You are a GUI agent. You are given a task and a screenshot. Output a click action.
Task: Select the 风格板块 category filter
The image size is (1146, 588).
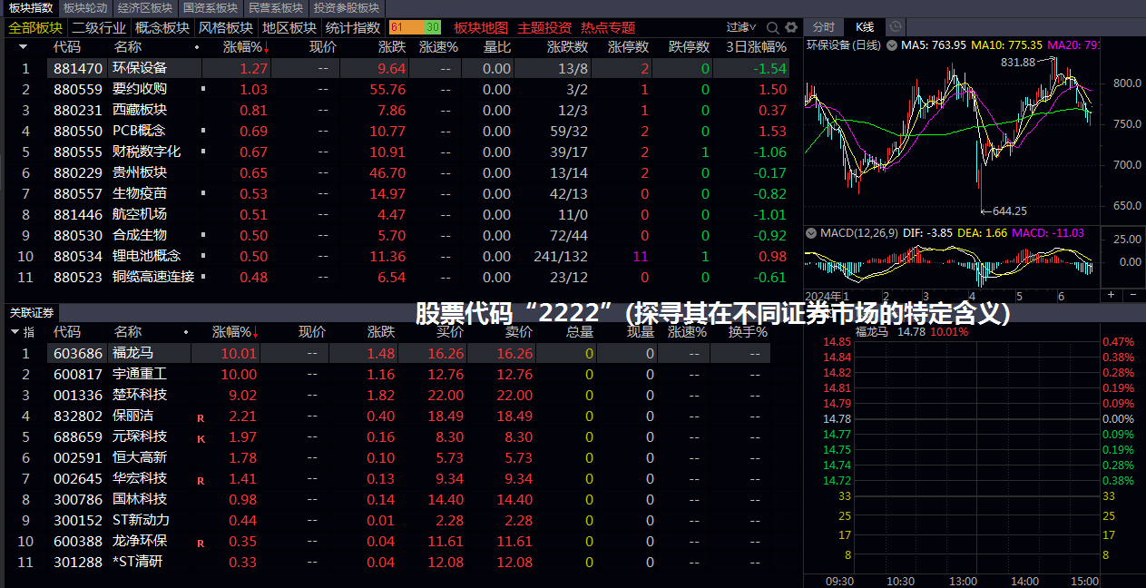(226, 27)
